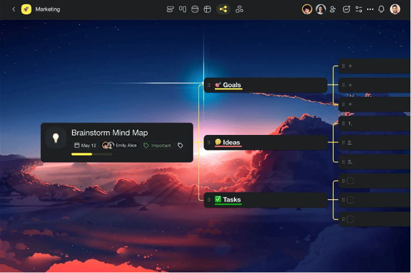Open the Emily, Alice assignees chip
Viewport: 411px width, 273px height.
coord(119,146)
